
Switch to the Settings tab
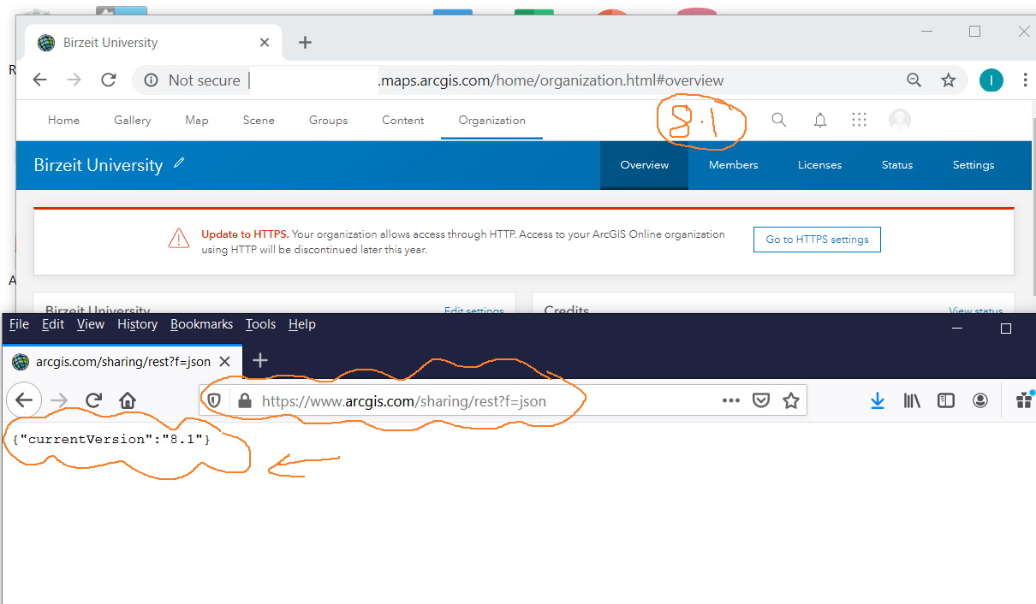[973, 165]
